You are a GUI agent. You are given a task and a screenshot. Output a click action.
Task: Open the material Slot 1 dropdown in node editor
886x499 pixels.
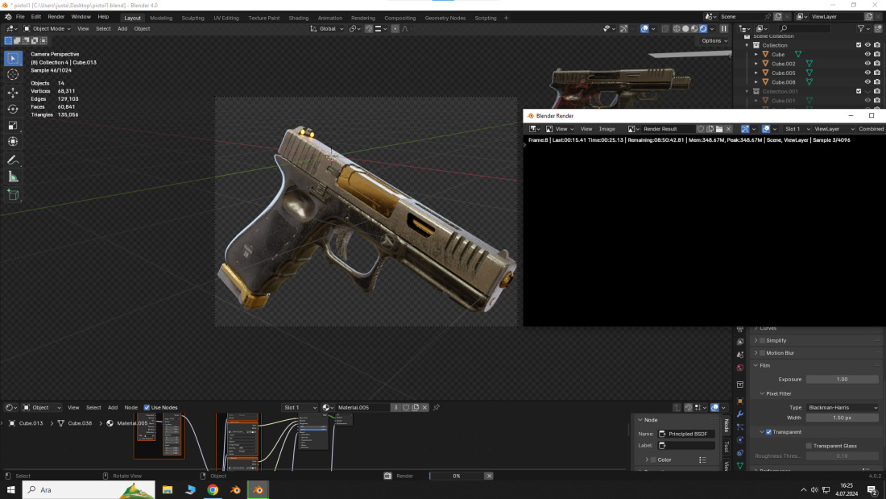pyautogui.click(x=300, y=407)
